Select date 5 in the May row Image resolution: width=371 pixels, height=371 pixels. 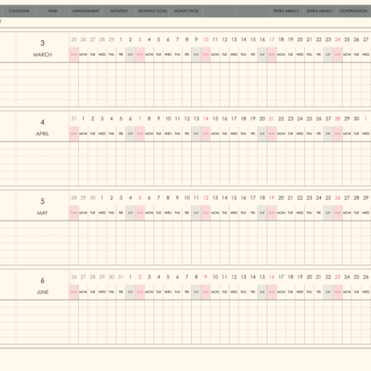[140, 198]
